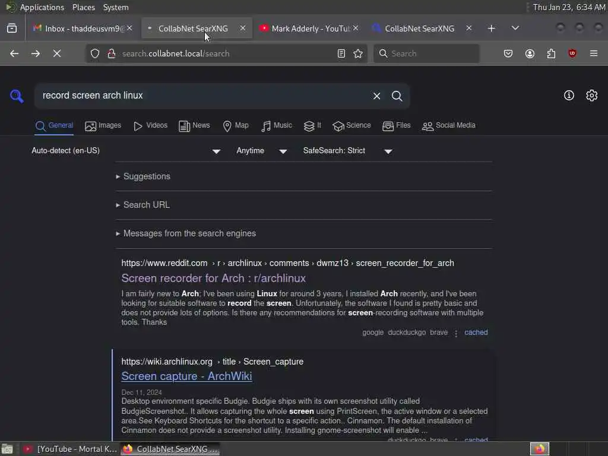
Task: Open uBlock Origin extension icon
Action: point(572,53)
